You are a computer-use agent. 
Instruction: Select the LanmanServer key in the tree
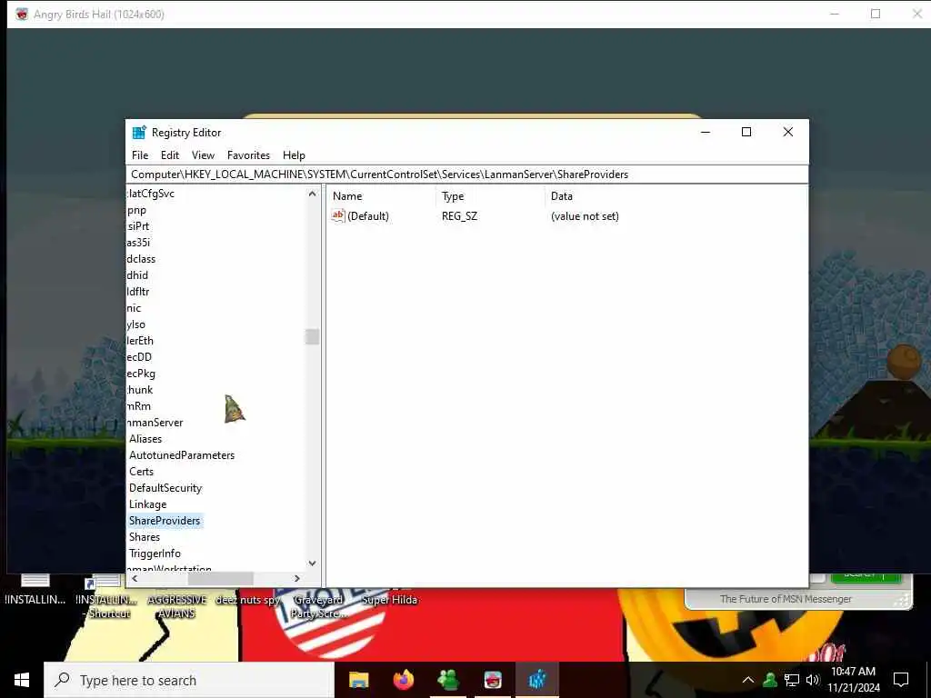click(x=155, y=423)
